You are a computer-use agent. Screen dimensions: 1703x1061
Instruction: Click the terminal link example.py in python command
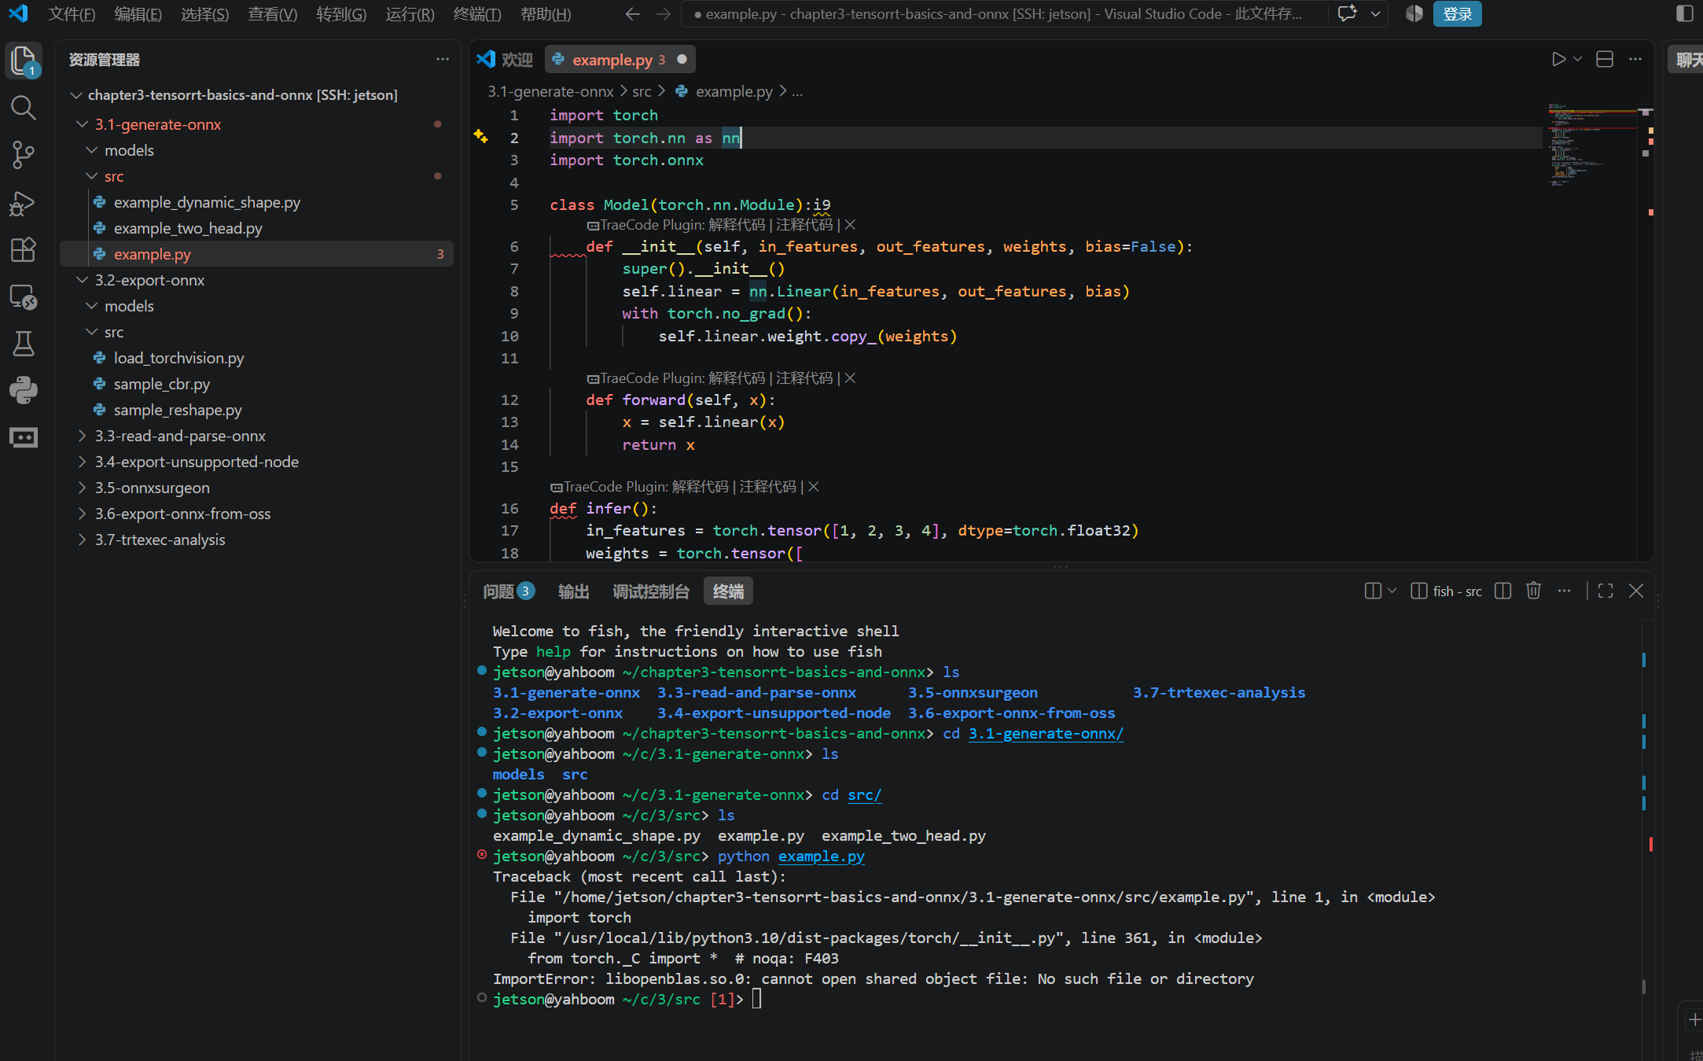coord(822,857)
